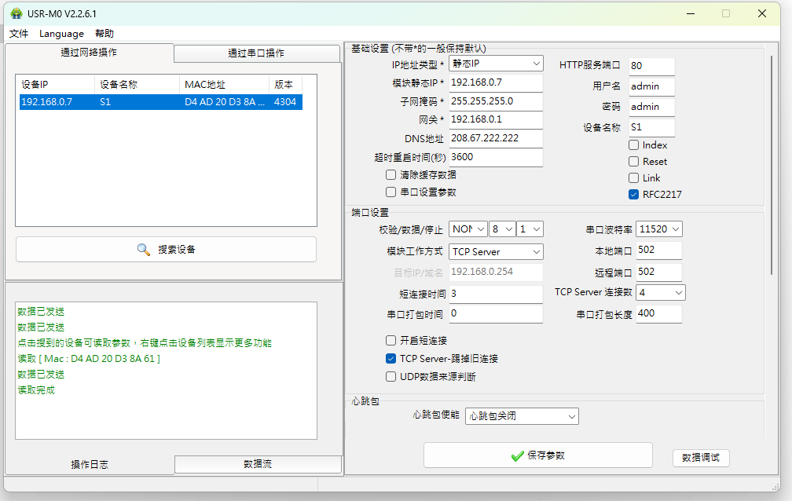Expand the 模块工作方式 TCP Server dropdown
The height and width of the screenshot is (501, 792).
[x=496, y=252]
